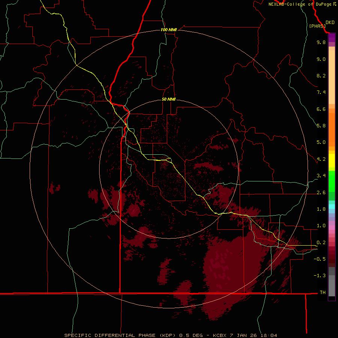Click the 6.6 value on the color scale

321,109
